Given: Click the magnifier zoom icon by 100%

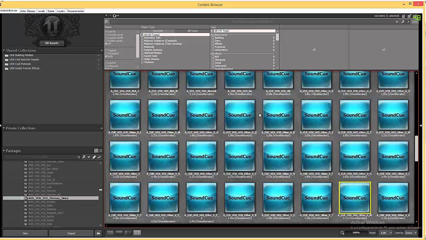Looking at the screenshot, I should pyautogui.click(x=342, y=233).
